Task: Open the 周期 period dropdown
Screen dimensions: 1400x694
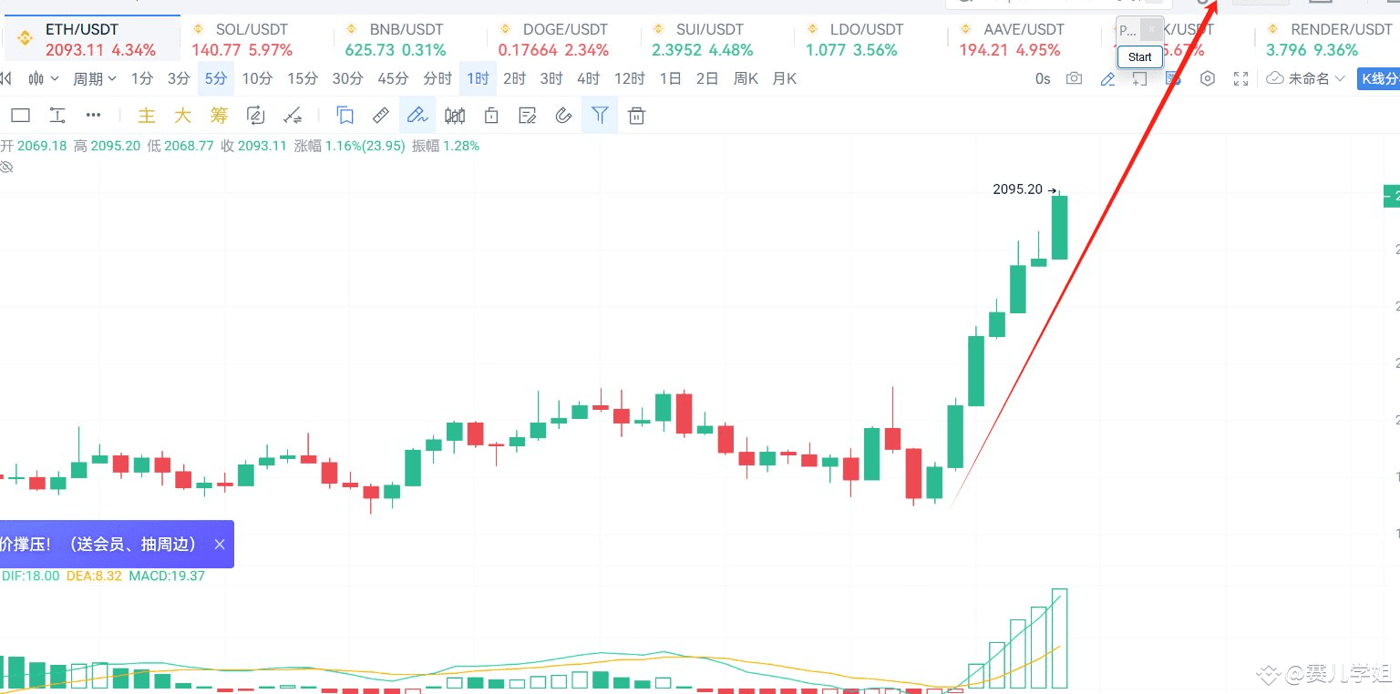Action: coord(95,79)
